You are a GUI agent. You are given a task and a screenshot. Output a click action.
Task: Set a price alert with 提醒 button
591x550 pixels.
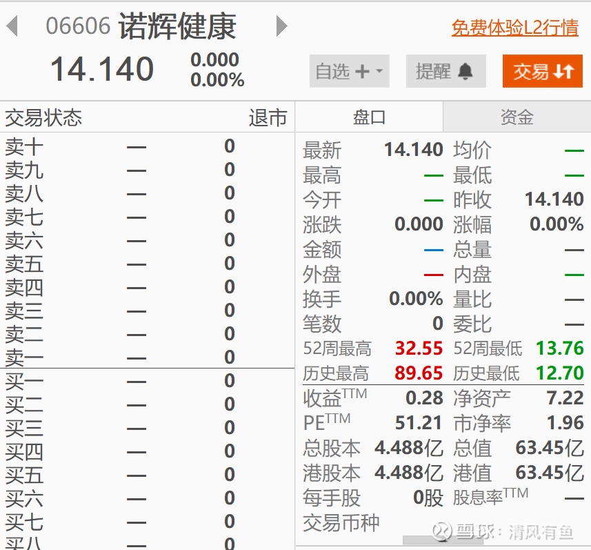(x=446, y=71)
